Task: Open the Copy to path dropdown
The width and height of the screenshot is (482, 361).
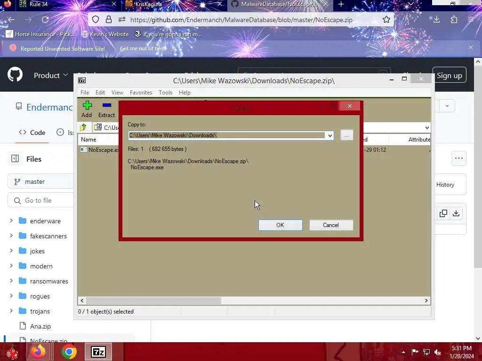Action: coord(329,135)
